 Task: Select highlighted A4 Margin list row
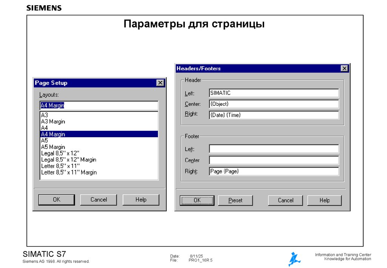coord(99,134)
